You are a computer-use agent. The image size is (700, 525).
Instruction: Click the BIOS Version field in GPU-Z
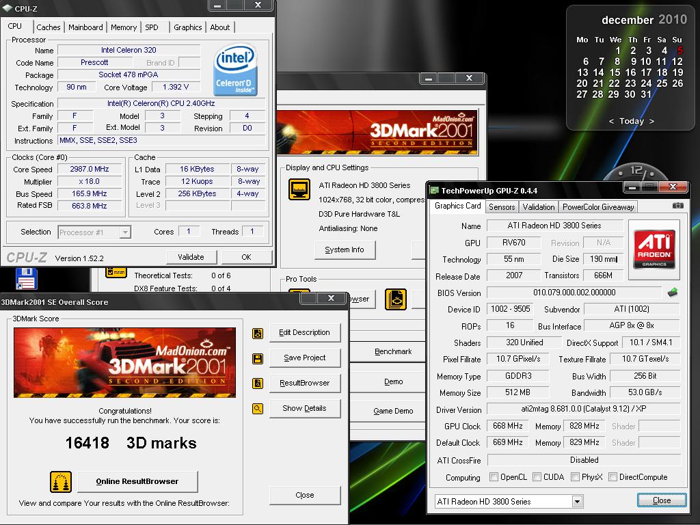(574, 293)
